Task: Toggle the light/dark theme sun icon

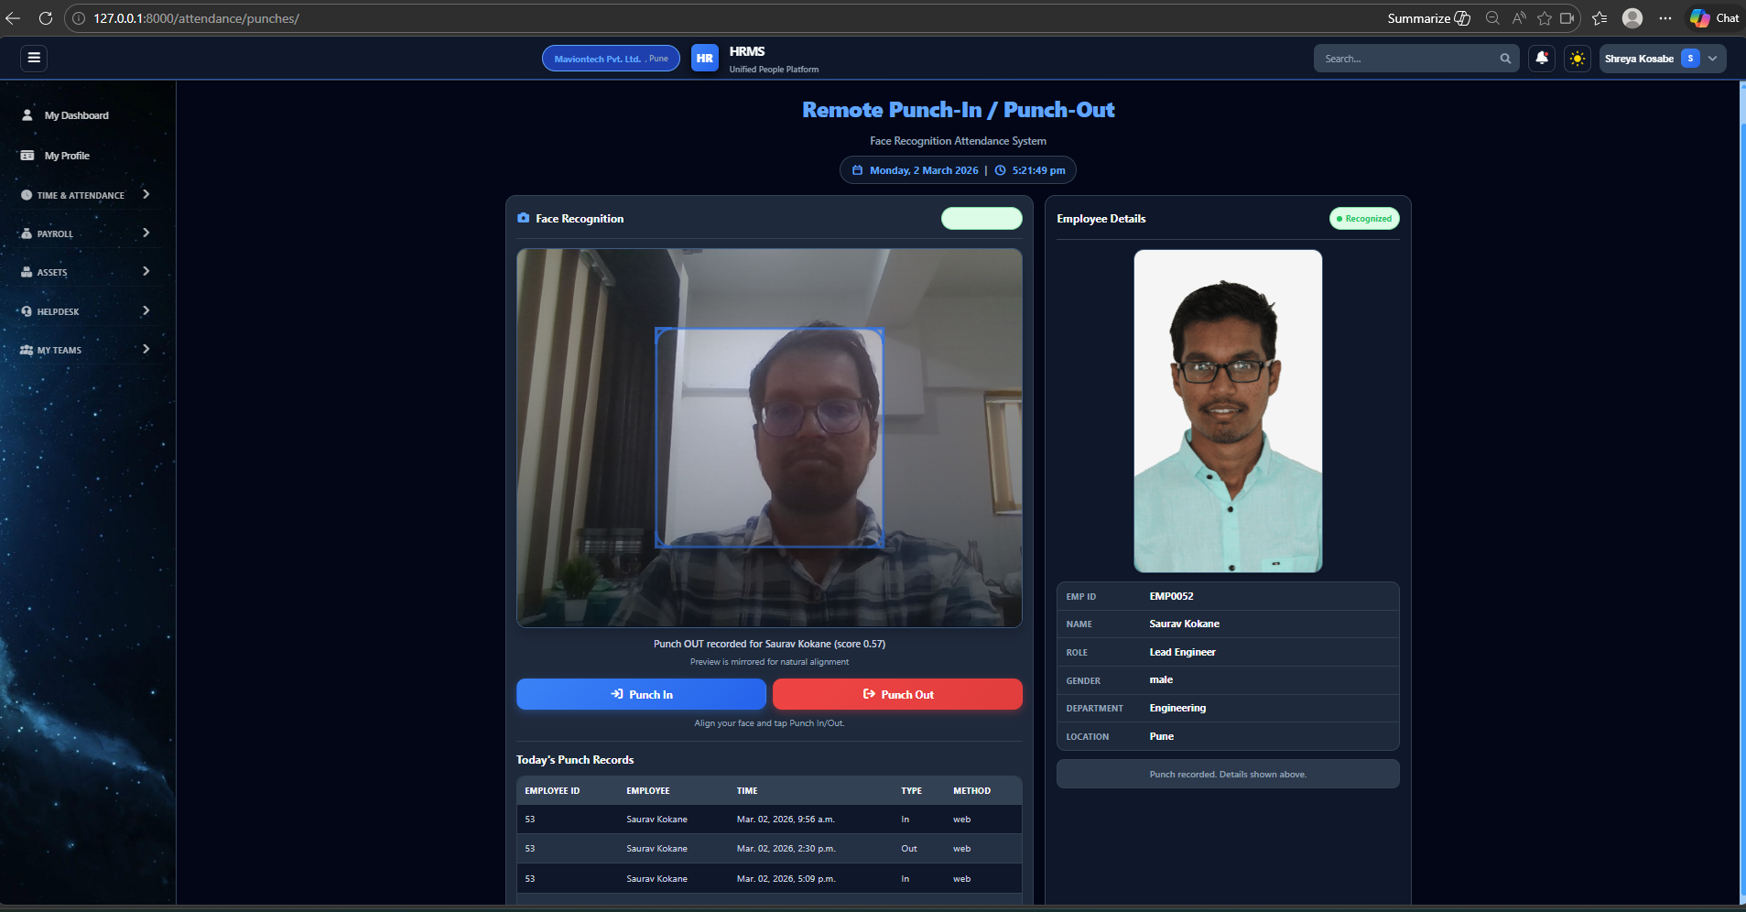Action: tap(1577, 59)
